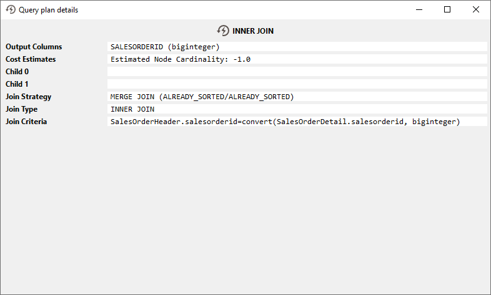Click the empty Child 0 value field
The height and width of the screenshot is (295, 491).
point(297,72)
